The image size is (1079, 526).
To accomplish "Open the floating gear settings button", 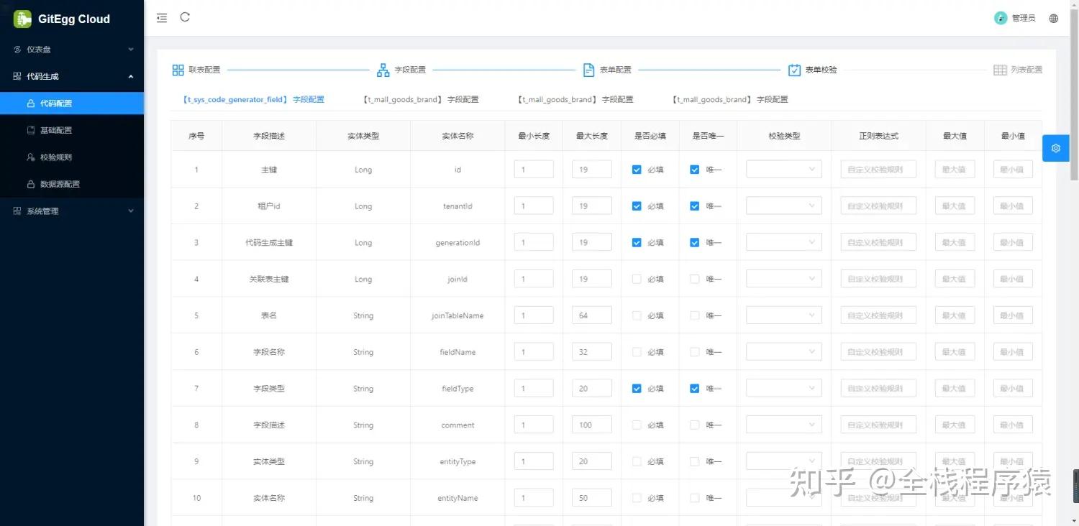I will click(1055, 148).
